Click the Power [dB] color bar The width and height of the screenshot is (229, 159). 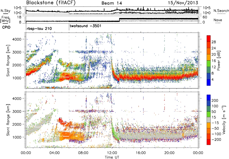209,60
